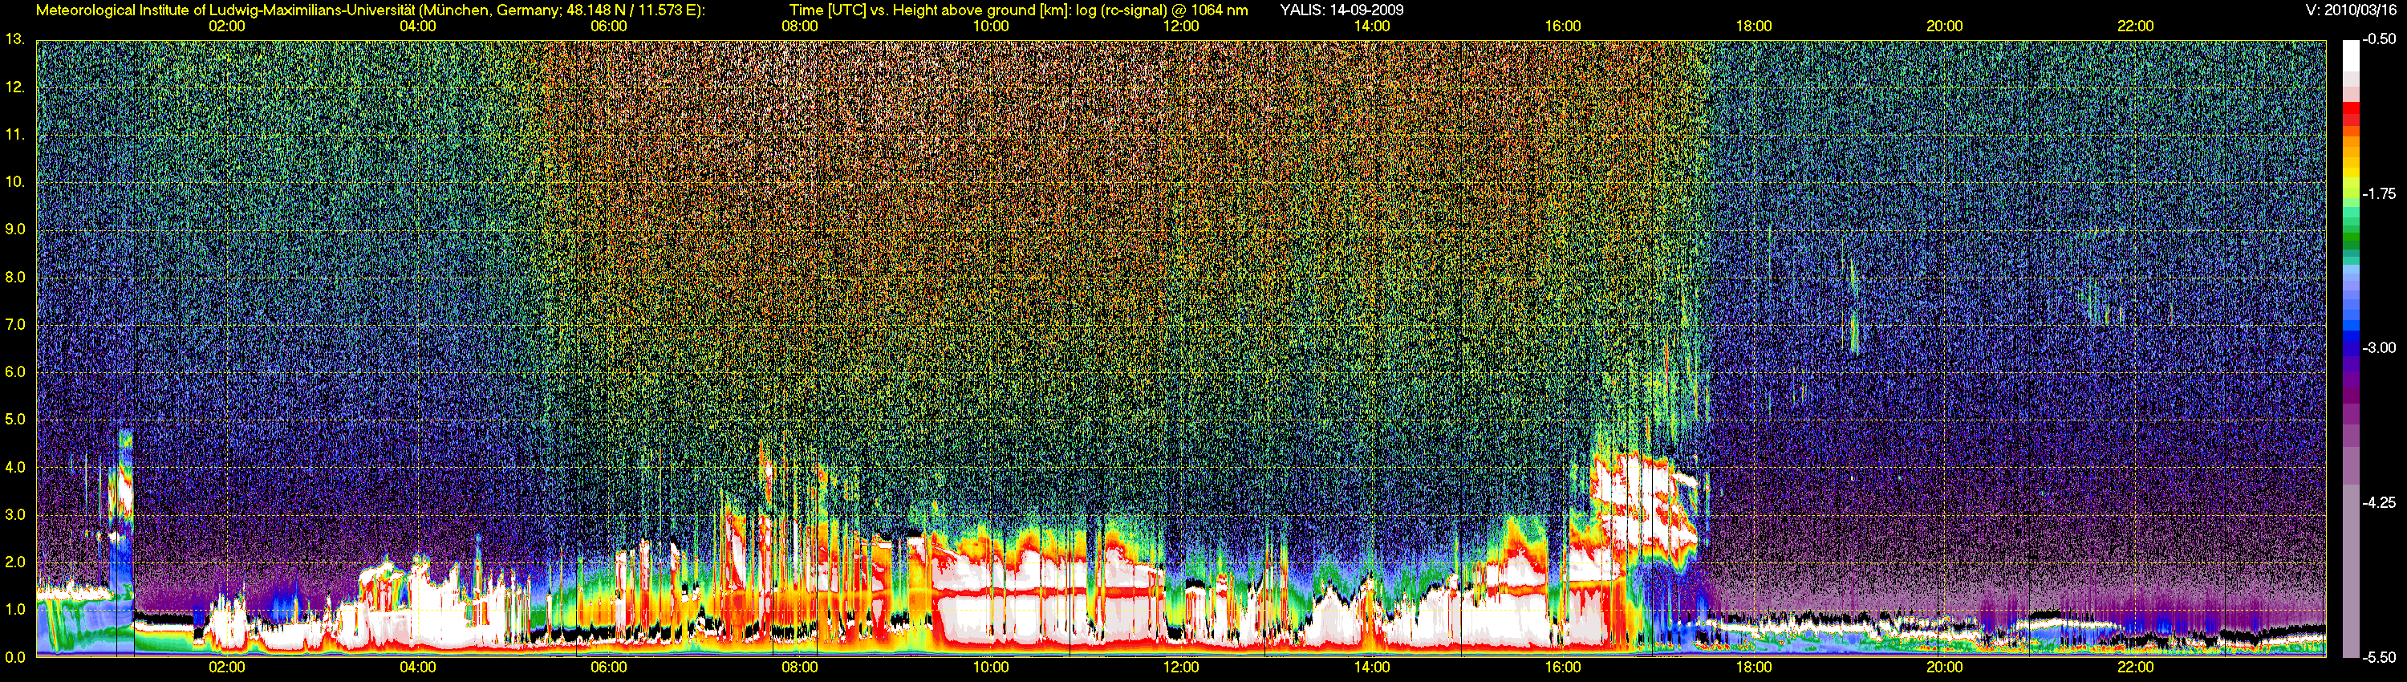Click the 'YALIS: 14-09-2009' label
This screenshot has height=682, width=2407.
1342,10
